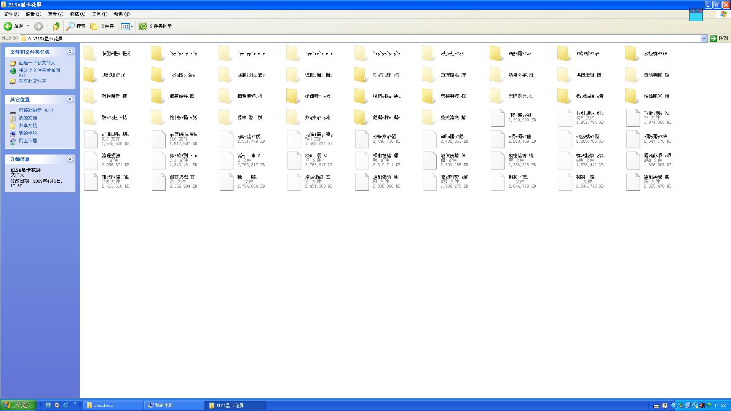Toggle the Folders pane button
The image size is (731, 411).
[102, 26]
